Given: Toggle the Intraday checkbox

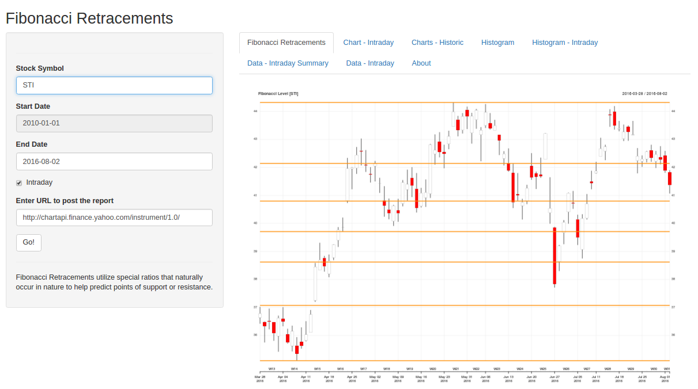Looking at the screenshot, I should tap(19, 182).
